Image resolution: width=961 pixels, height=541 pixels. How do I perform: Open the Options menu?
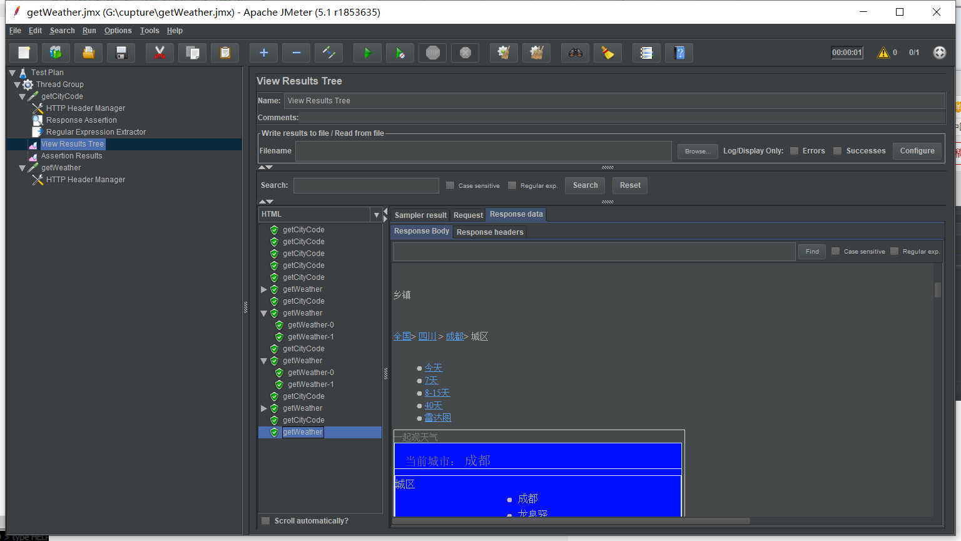point(118,31)
